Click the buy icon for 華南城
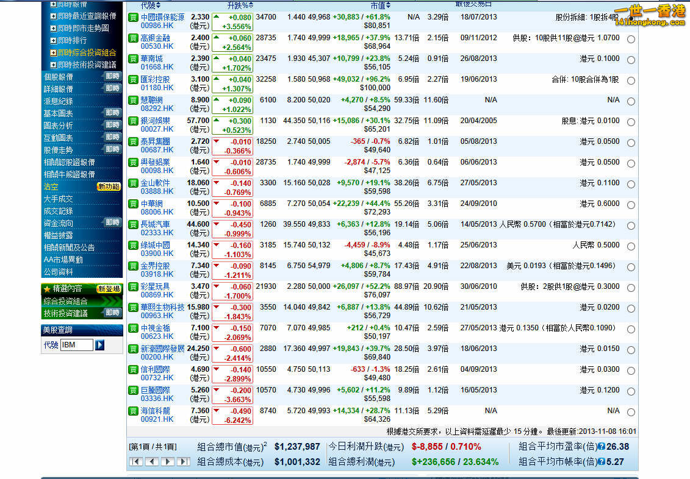Viewport: 690px width, 479px height. 134,59
